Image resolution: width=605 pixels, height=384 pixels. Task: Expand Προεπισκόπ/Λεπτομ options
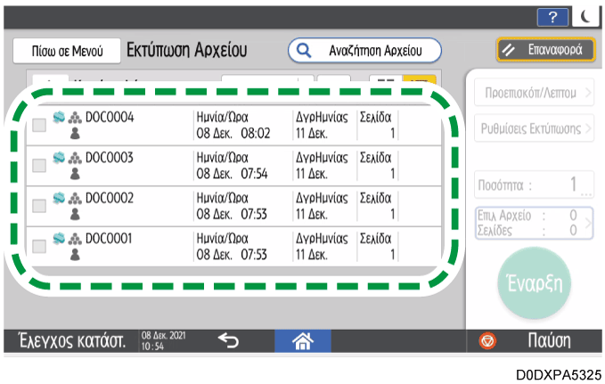coord(534,92)
